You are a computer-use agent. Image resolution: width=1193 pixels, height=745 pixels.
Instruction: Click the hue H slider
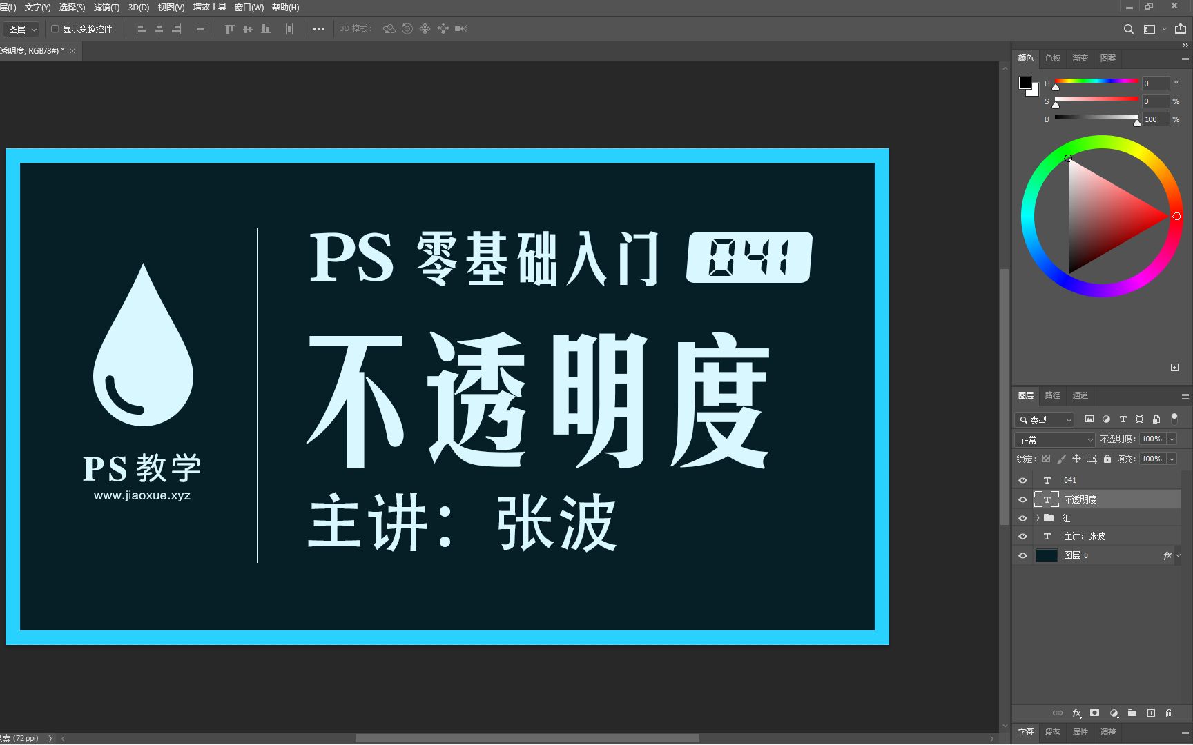click(x=1096, y=81)
